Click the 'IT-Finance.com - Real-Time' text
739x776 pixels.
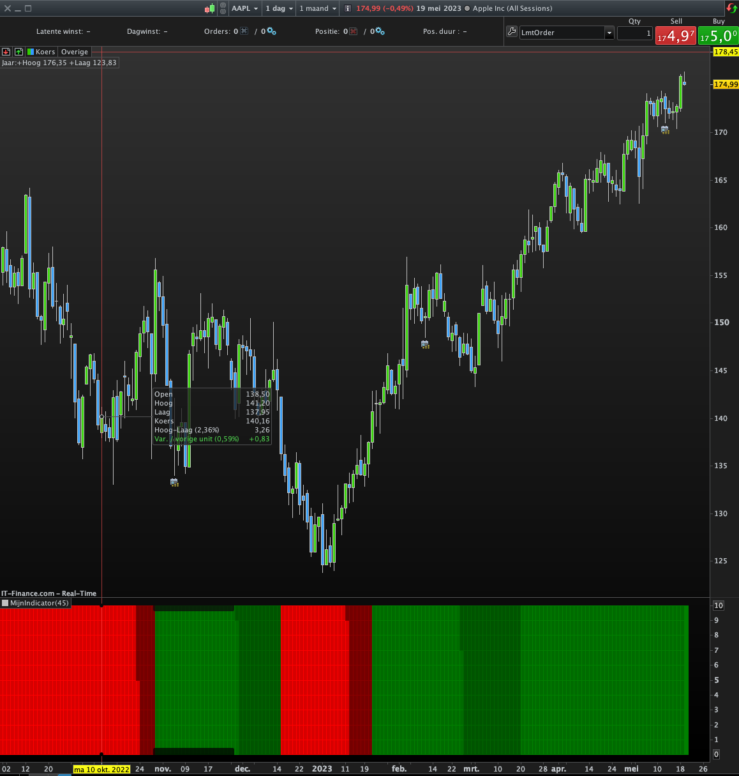(49, 593)
